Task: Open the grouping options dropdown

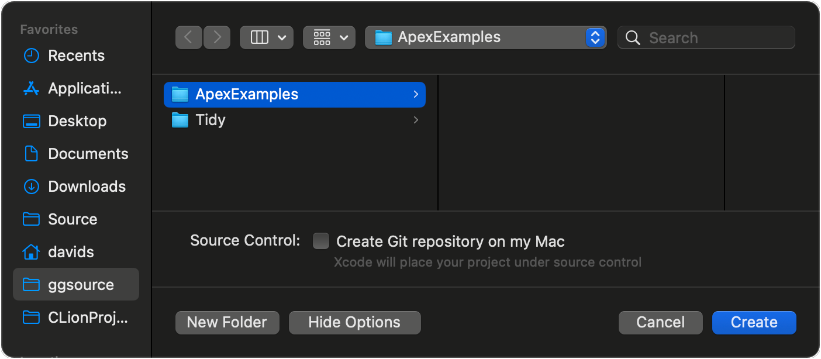Action: tap(329, 37)
